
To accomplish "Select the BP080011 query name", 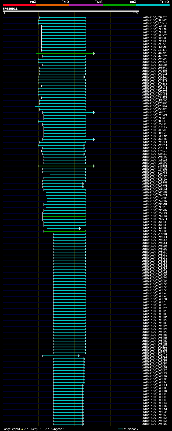I will pos(10,9).
